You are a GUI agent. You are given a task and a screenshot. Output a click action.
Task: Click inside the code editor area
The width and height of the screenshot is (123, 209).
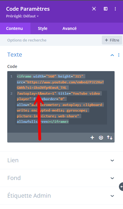(61, 102)
